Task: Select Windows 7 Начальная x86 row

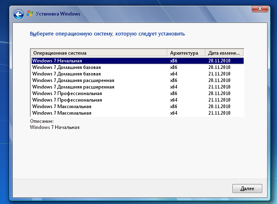Action: (137, 61)
